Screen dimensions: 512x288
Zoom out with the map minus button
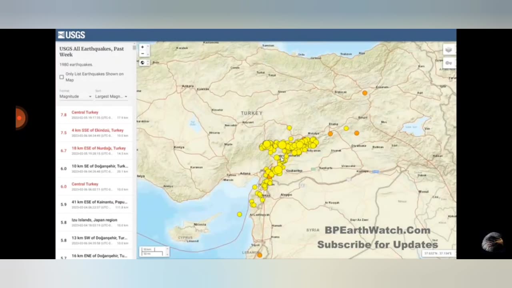coord(142,54)
